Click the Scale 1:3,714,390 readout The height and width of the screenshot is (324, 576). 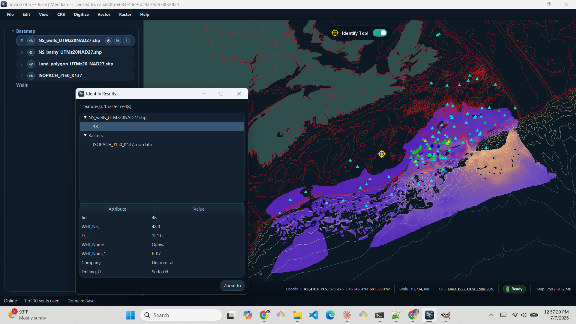point(414,289)
